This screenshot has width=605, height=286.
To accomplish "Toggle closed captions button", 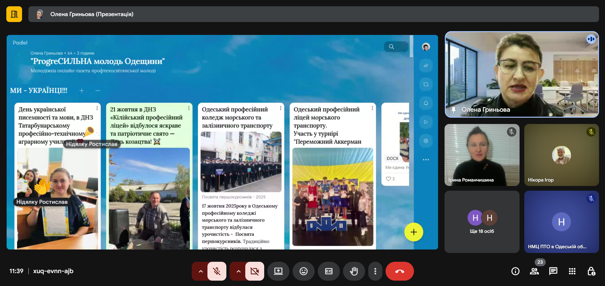I will coord(329,271).
